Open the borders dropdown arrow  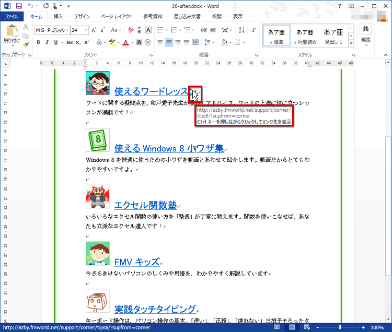244,42
